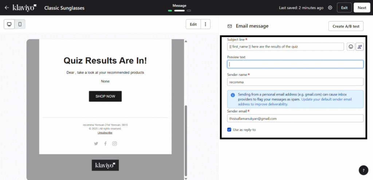Click into the Preview text field

pos(295,64)
